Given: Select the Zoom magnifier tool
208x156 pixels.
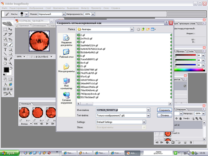Looking at the screenshot, I should click(10, 63).
